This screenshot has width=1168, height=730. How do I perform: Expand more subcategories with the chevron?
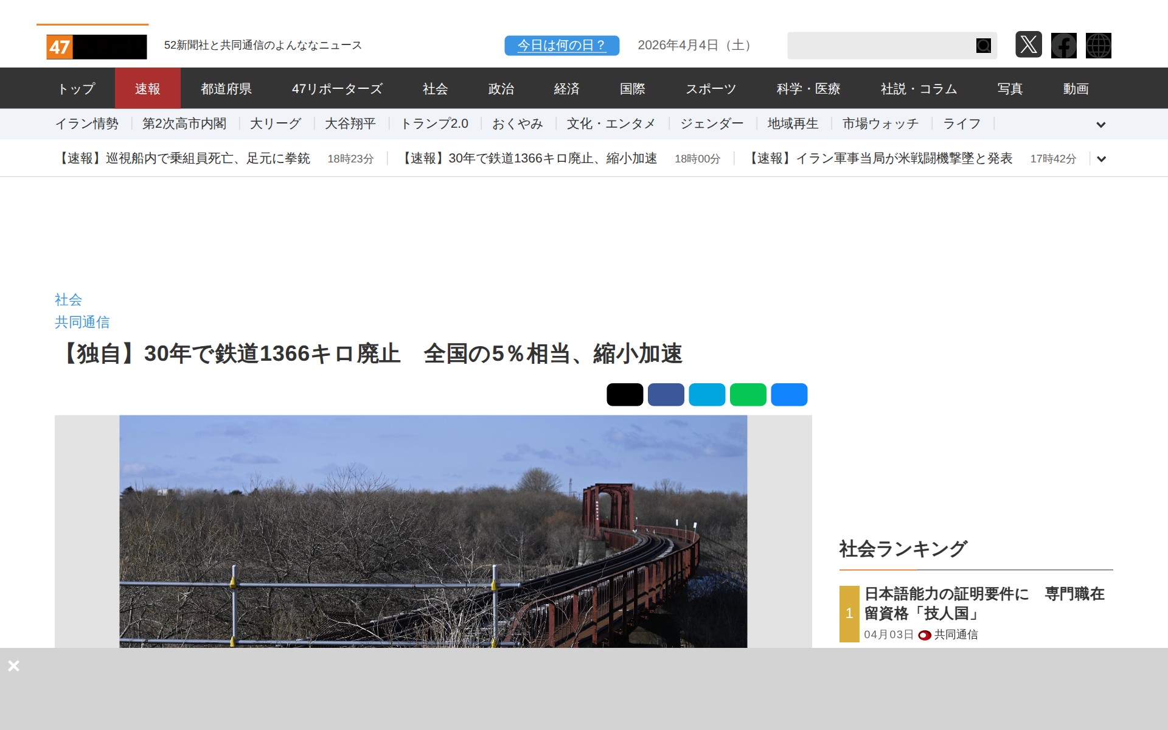1101,125
